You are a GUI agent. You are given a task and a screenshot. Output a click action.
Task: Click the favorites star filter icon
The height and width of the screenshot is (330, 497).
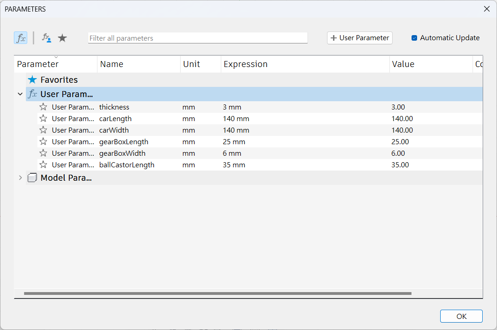point(62,38)
